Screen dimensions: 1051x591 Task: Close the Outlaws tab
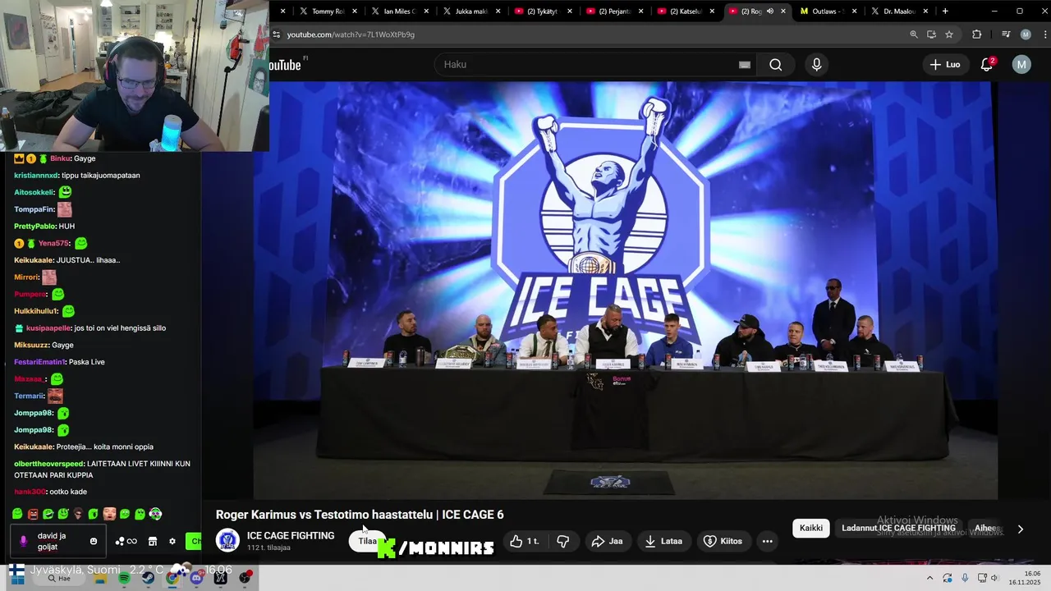(855, 11)
